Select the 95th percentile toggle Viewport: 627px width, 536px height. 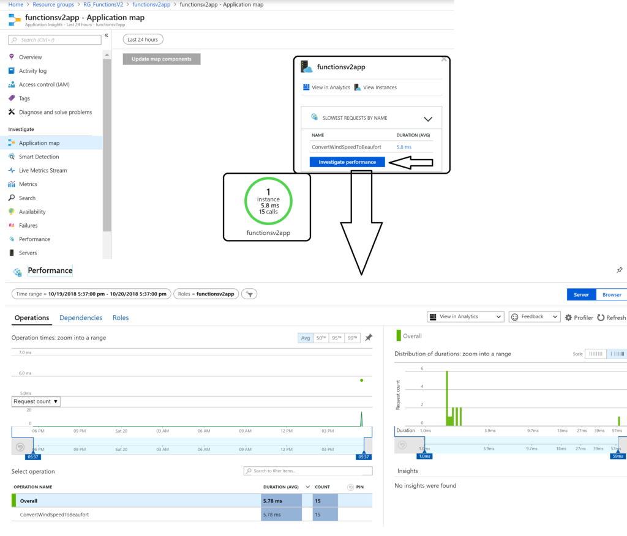[336, 338]
